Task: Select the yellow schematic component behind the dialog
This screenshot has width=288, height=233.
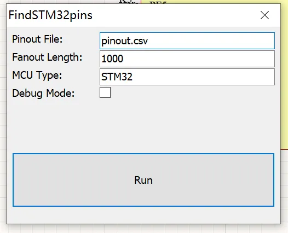Action: coord(284,73)
